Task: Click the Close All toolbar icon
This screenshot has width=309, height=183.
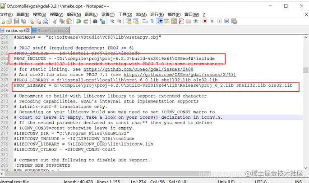Action: point(38,21)
